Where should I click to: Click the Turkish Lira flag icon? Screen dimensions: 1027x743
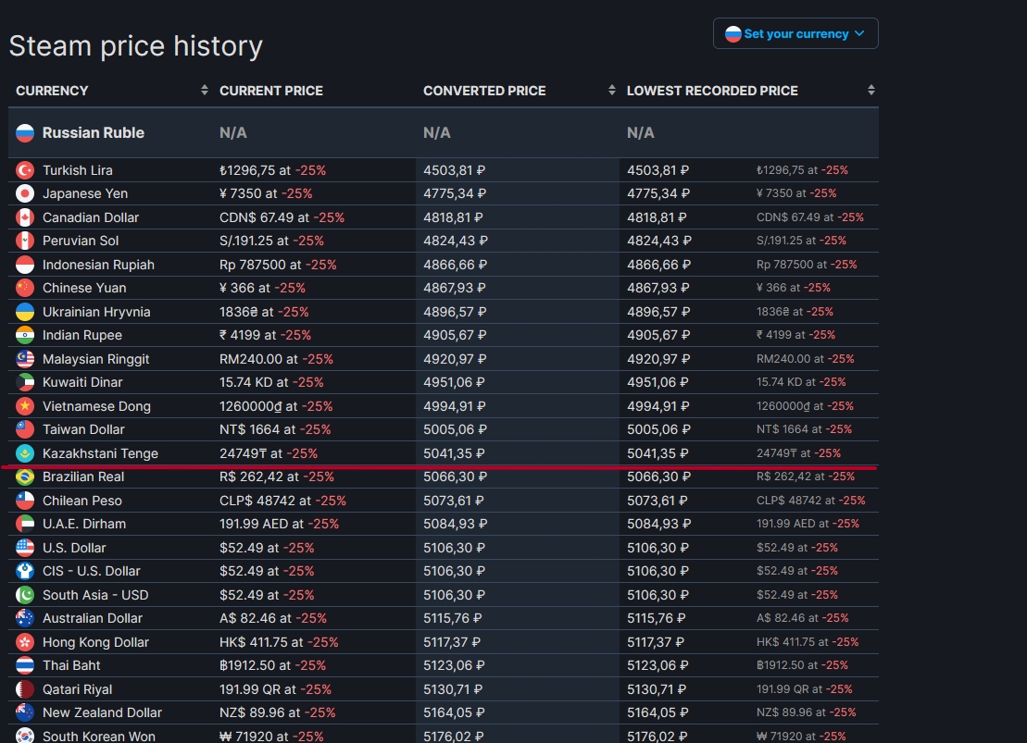click(x=25, y=170)
